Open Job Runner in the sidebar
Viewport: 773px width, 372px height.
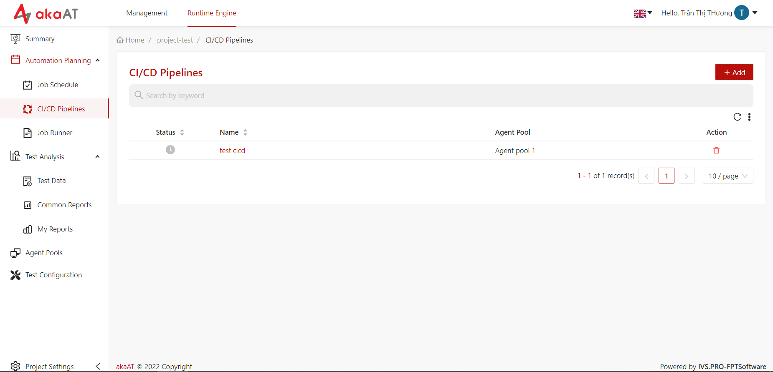click(55, 133)
